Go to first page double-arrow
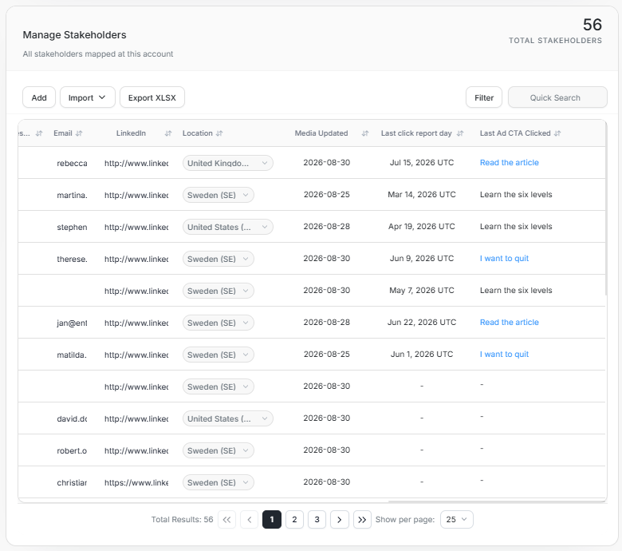This screenshot has width=622, height=551. tap(227, 520)
